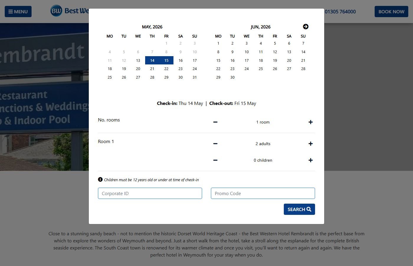The height and width of the screenshot is (266, 413).
Task: Pick May 17 in the calendar
Action: click(195, 60)
